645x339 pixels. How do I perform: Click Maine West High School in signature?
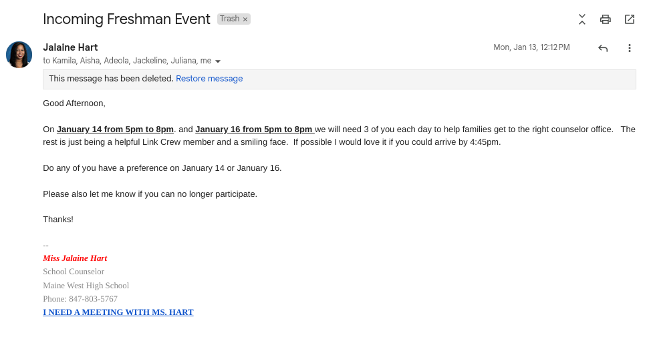point(86,286)
